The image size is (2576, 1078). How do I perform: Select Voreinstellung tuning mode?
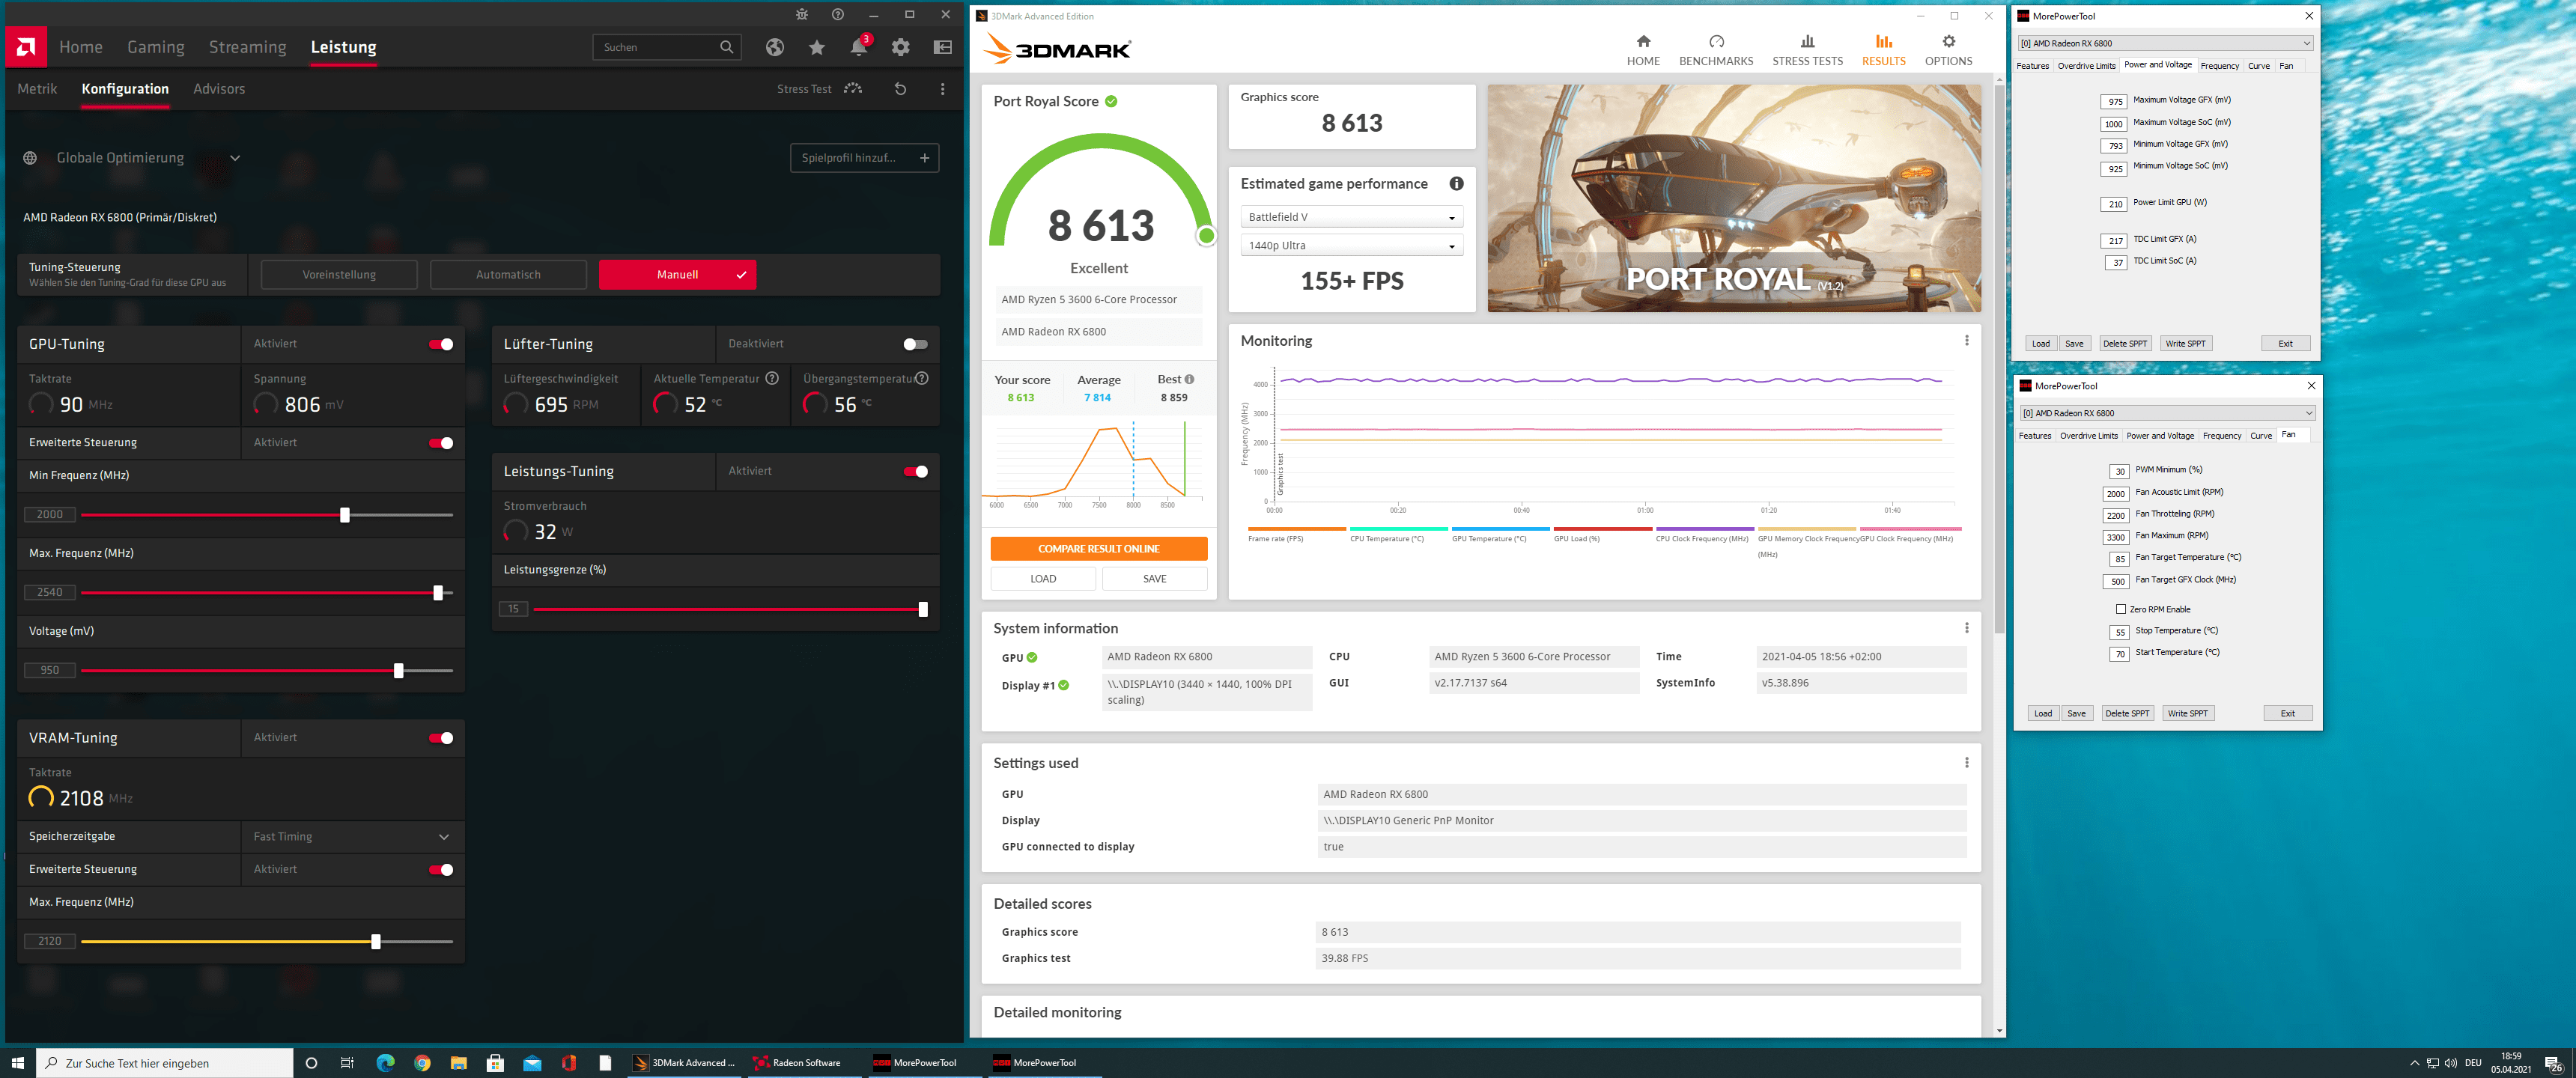click(x=339, y=275)
